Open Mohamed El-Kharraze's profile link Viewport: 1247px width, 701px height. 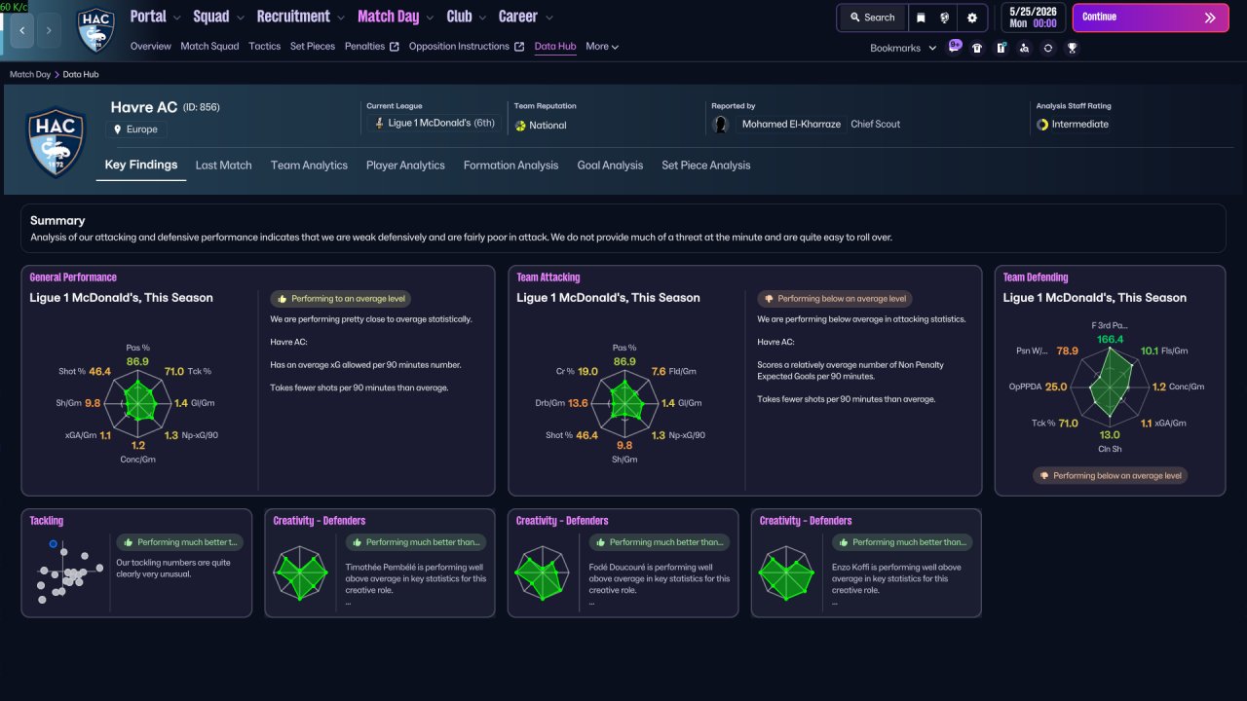[791, 125]
